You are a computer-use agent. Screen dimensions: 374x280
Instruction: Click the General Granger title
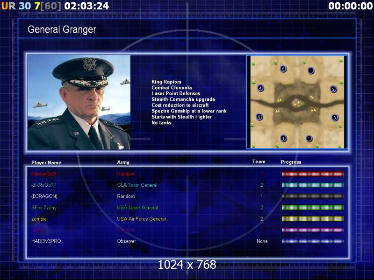pyautogui.click(x=62, y=29)
